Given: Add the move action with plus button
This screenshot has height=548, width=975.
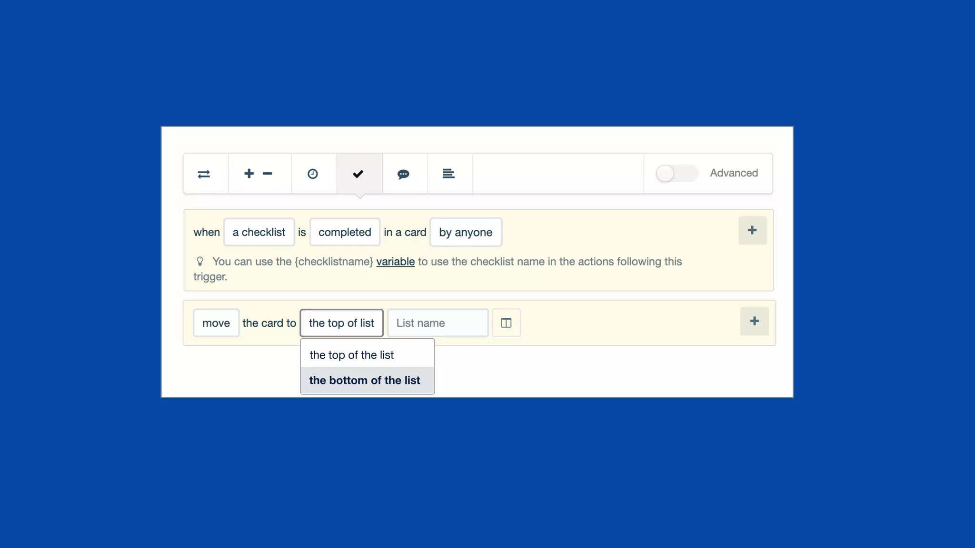Looking at the screenshot, I should tap(754, 321).
